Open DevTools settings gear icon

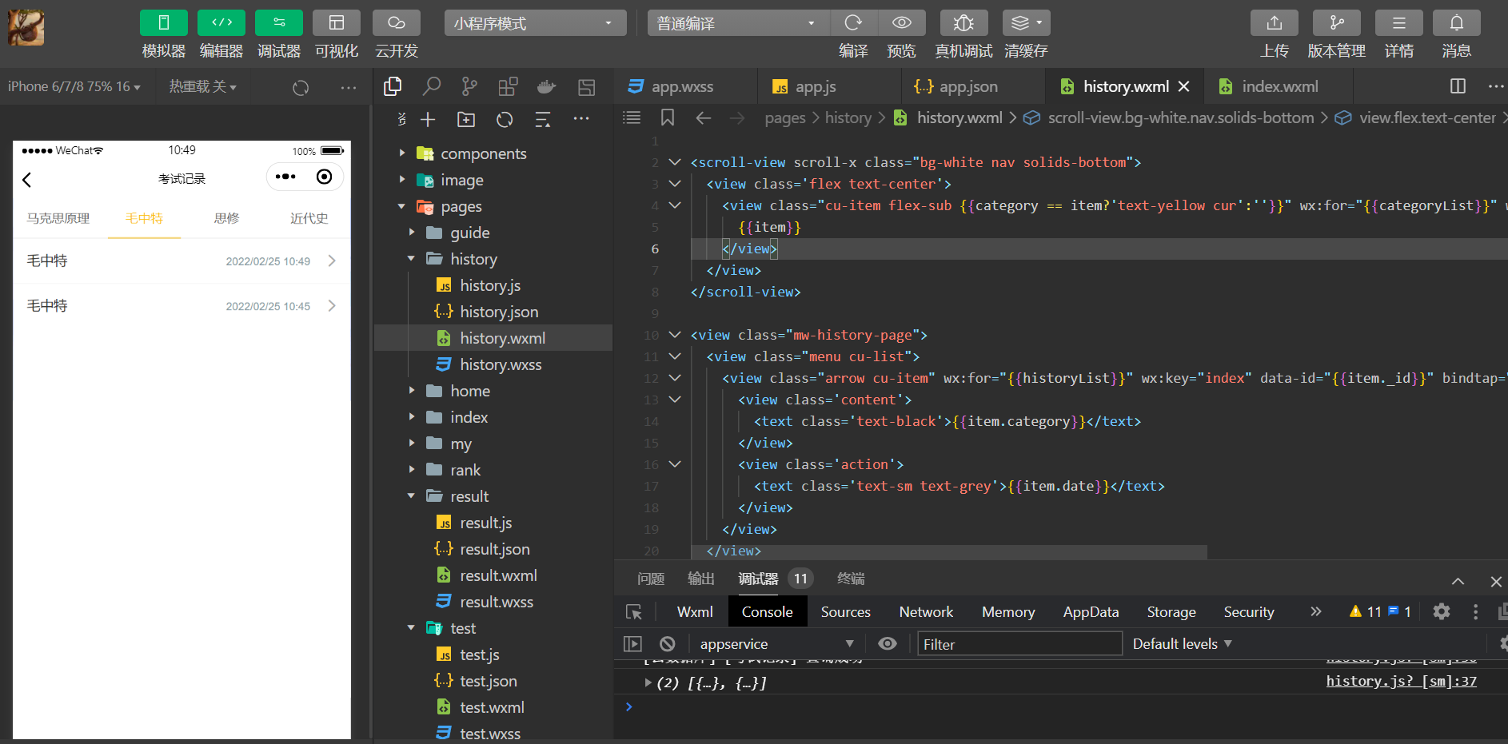(1441, 612)
